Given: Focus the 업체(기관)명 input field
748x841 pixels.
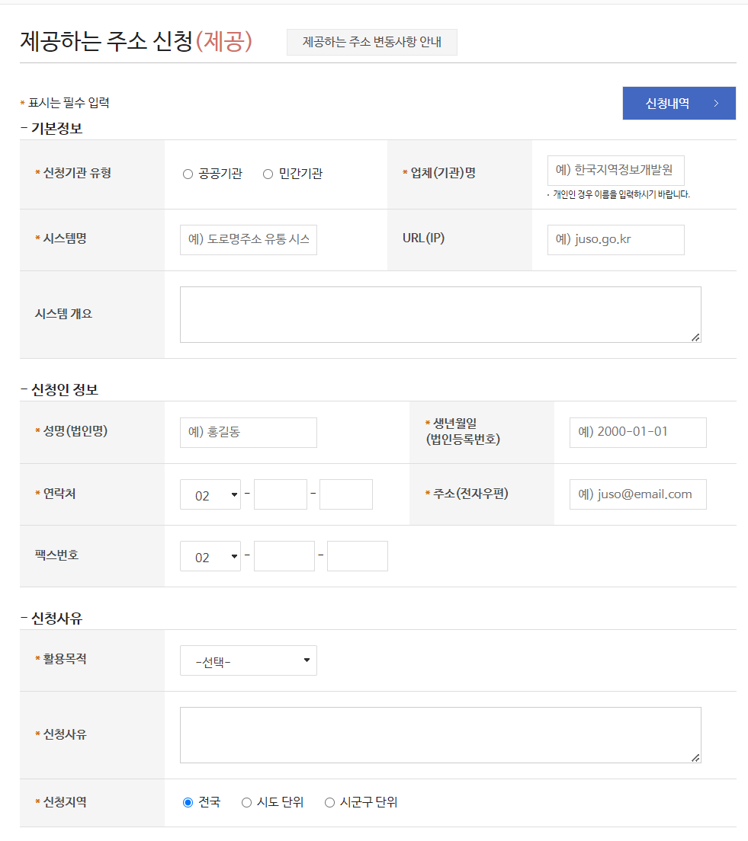Looking at the screenshot, I should click(x=616, y=171).
